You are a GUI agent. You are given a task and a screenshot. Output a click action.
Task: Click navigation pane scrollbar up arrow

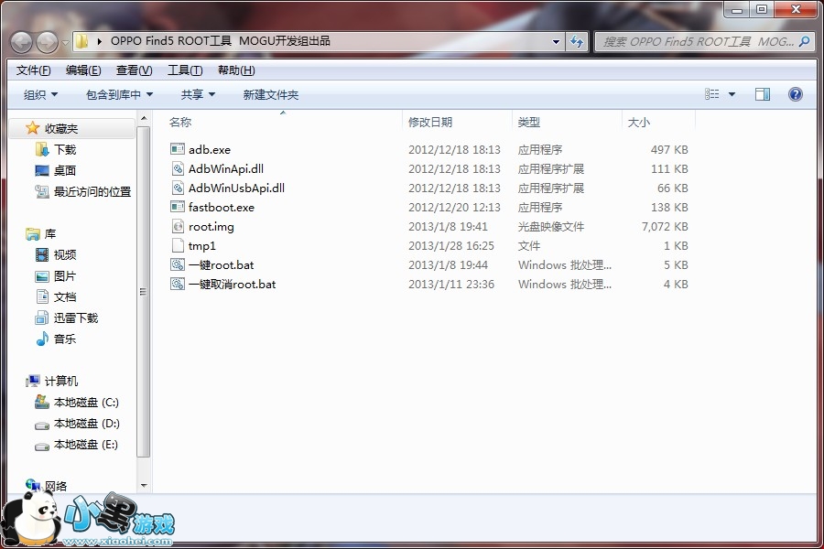coord(144,118)
